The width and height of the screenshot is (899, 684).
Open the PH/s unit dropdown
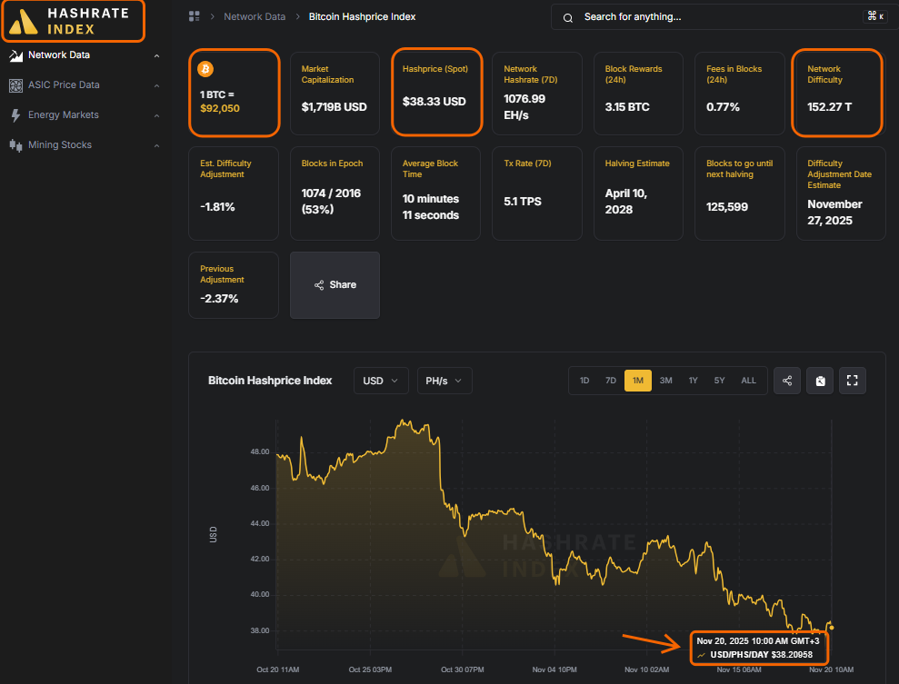tap(445, 381)
